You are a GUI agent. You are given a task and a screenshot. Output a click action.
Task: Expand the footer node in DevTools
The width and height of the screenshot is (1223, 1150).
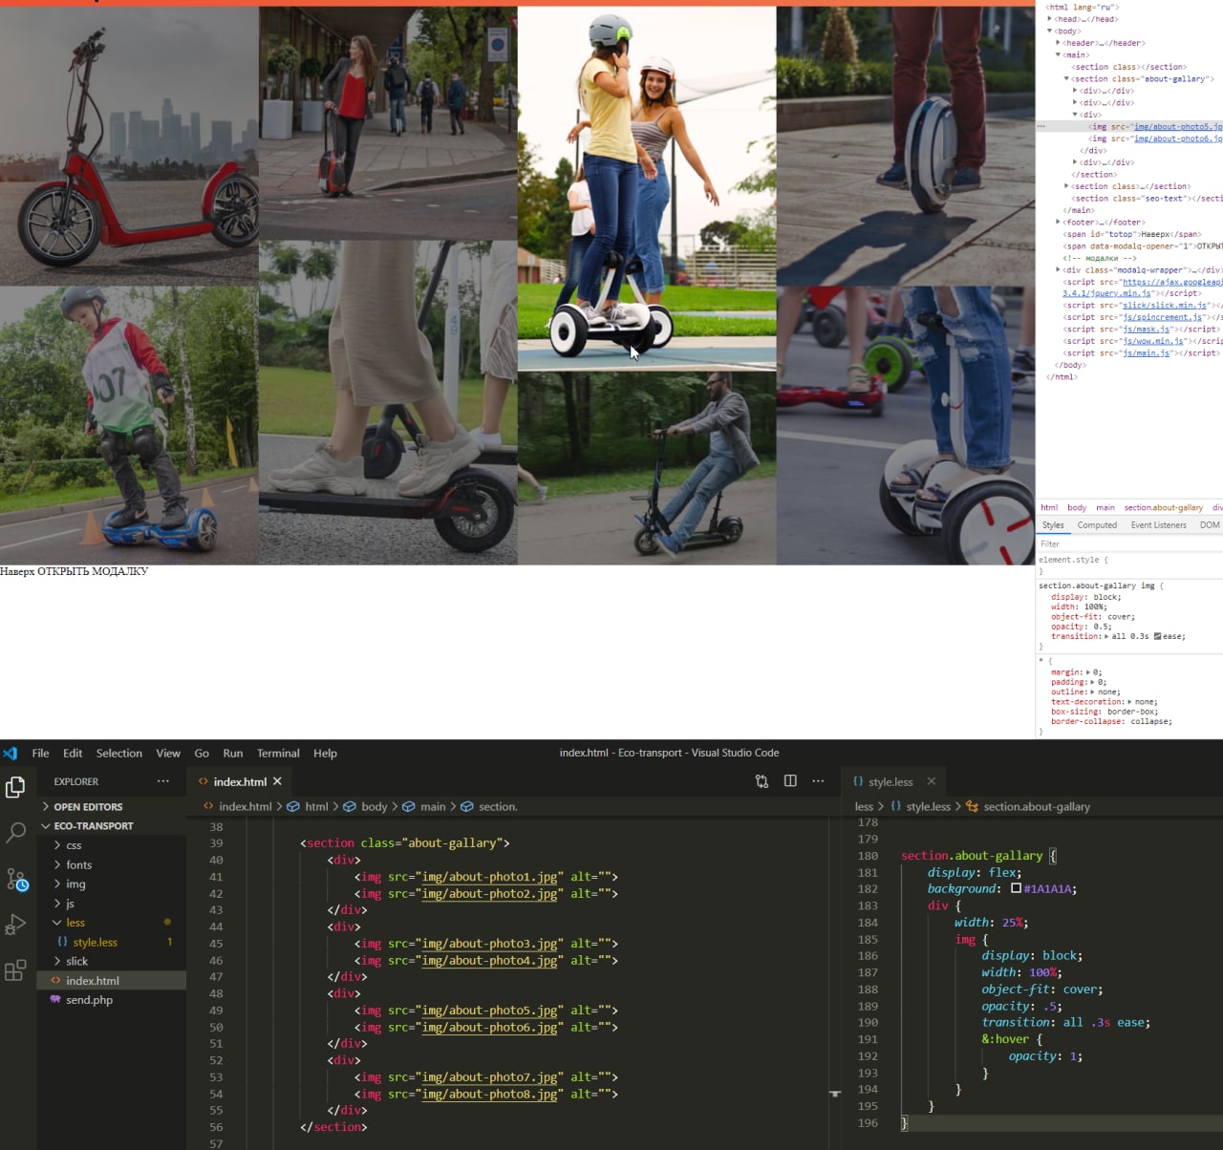1058,222
